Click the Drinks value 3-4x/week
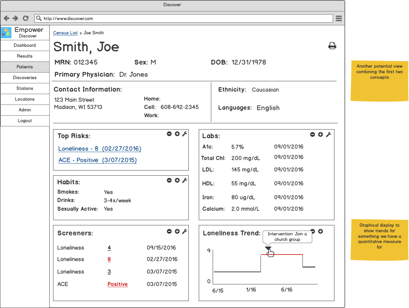 point(117,200)
